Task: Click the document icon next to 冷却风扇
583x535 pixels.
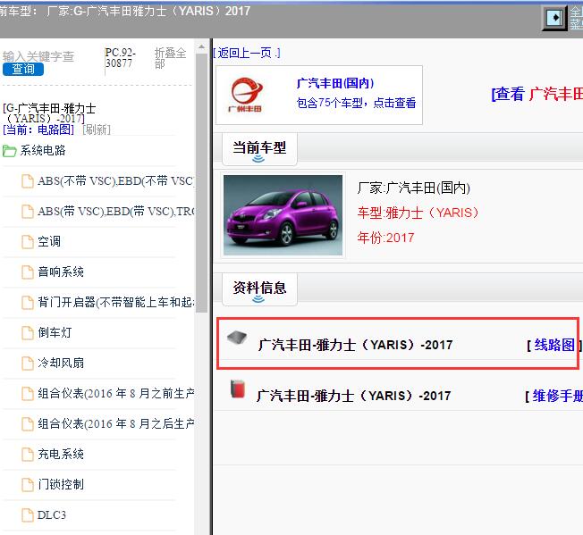Action: [28, 364]
